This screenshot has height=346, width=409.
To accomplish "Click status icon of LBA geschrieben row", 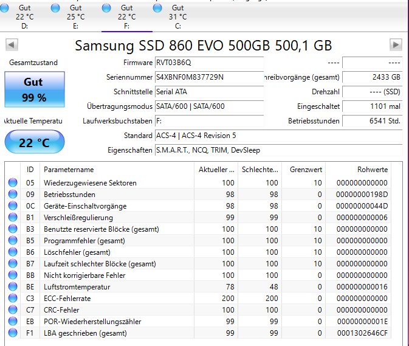I will pos(13,333).
